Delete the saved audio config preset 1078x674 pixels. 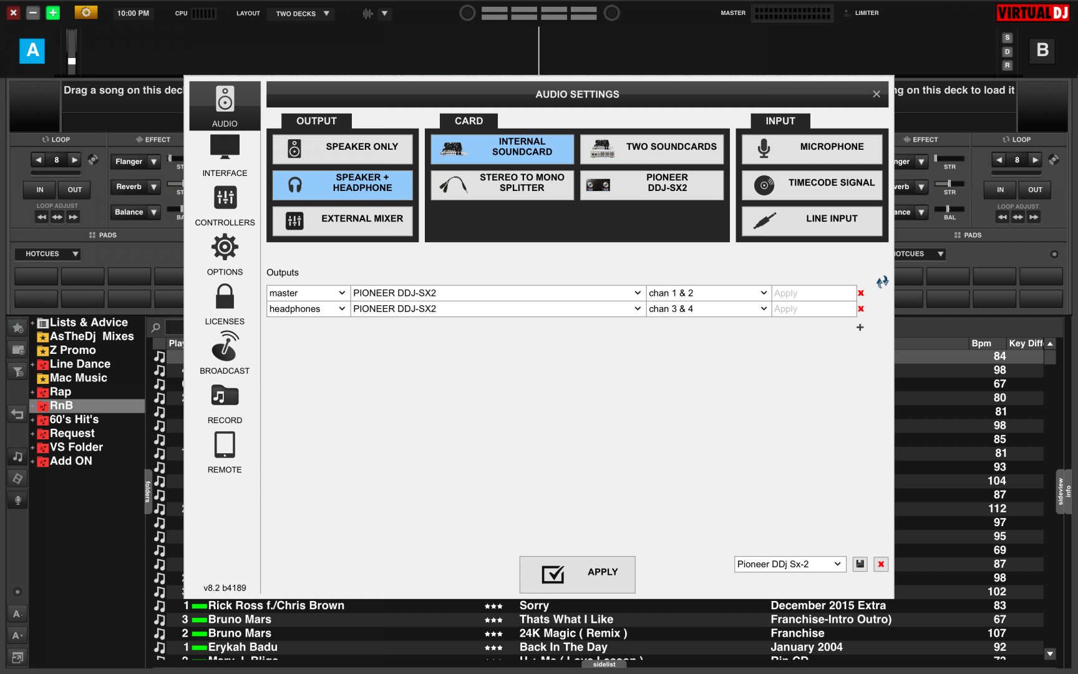(881, 564)
